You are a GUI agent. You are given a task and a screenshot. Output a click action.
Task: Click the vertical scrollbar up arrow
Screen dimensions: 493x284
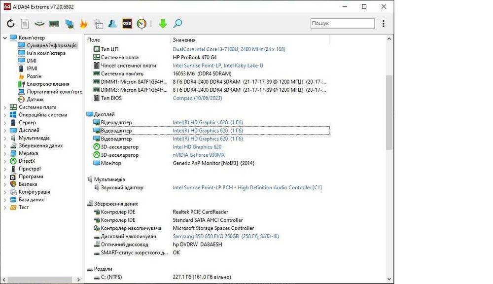tap(389, 38)
